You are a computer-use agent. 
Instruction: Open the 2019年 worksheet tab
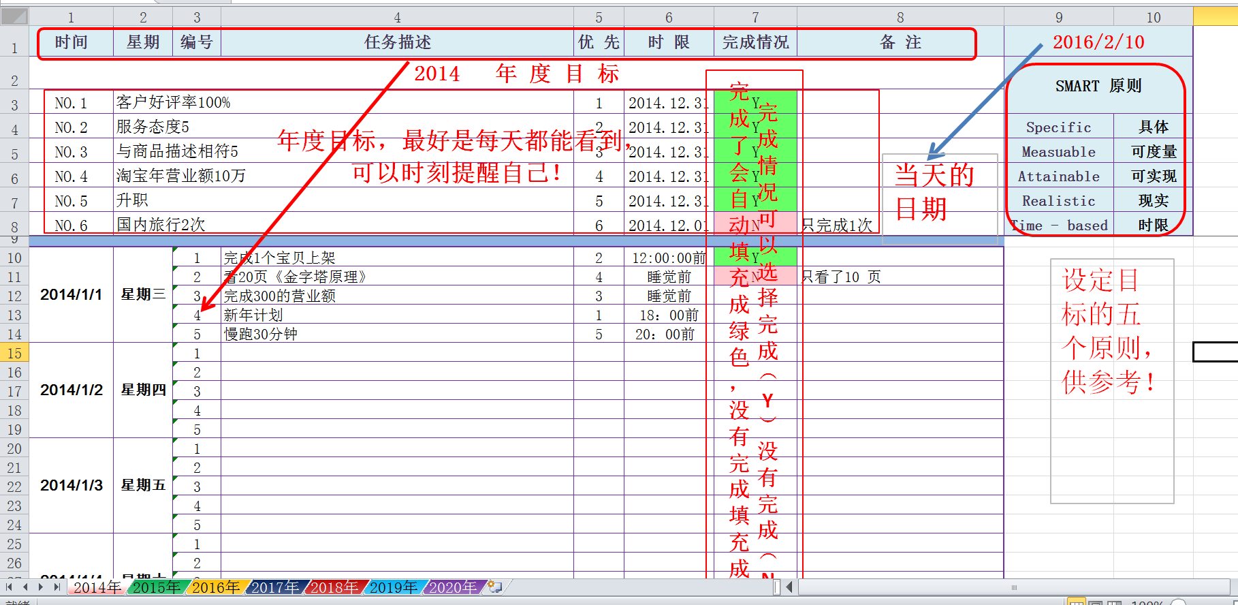[393, 587]
